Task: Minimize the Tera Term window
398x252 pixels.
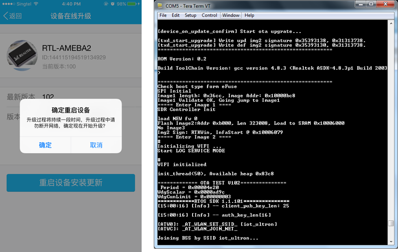Action: click(x=361, y=4)
